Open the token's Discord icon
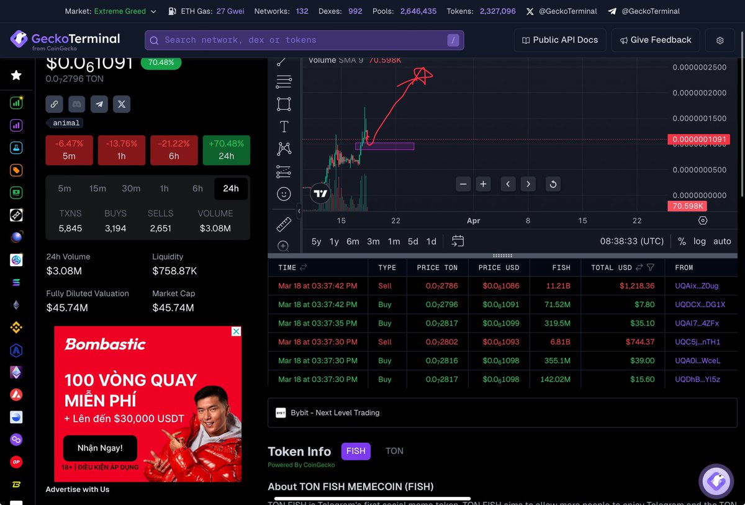745x505 pixels. coord(76,104)
